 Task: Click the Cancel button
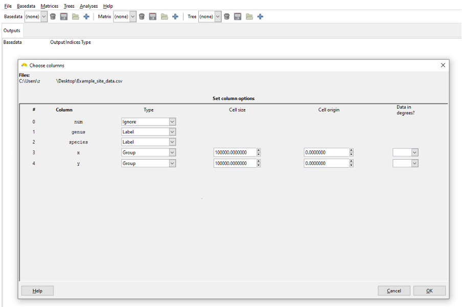pyautogui.click(x=394, y=291)
